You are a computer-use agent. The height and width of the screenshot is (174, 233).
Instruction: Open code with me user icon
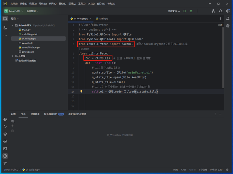213,11
